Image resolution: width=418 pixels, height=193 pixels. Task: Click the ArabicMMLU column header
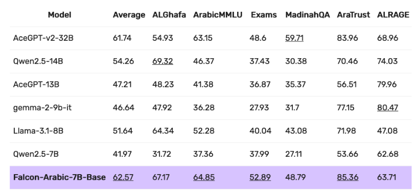(x=218, y=15)
